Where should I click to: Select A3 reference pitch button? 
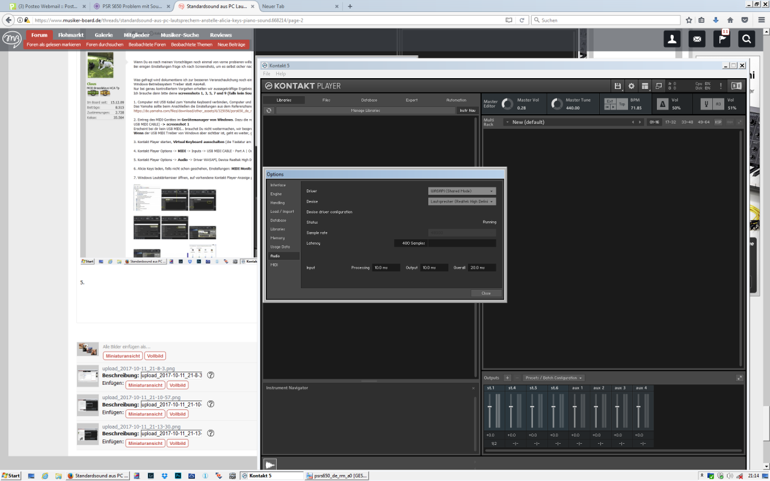coord(718,104)
